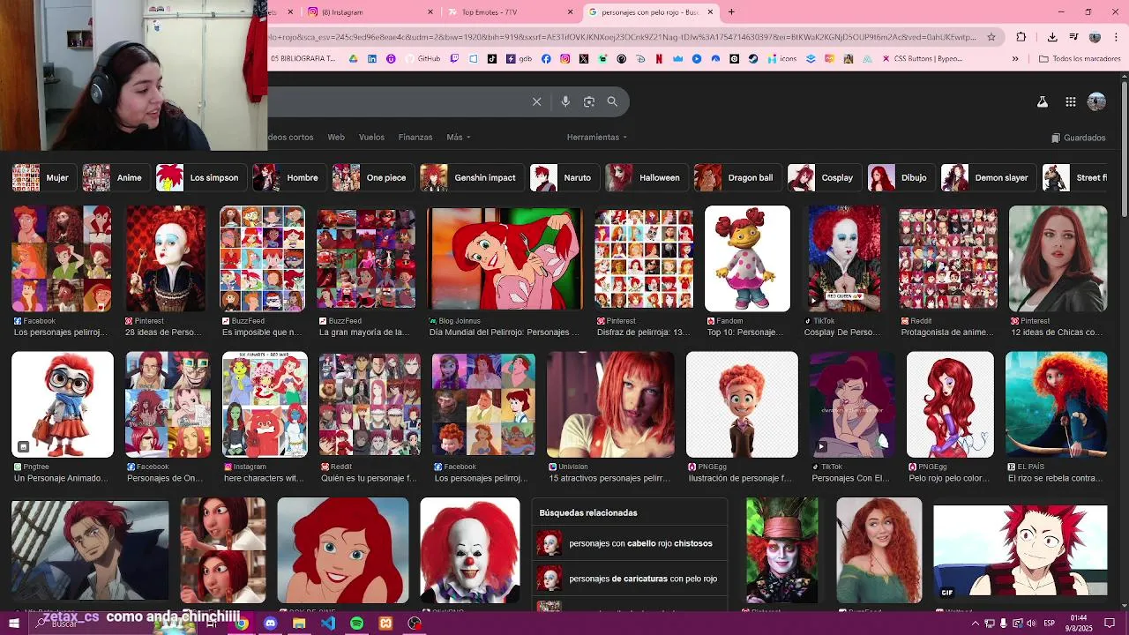Open the Facebook bookmark icon
This screenshot has width=1129, height=635.
point(546,59)
